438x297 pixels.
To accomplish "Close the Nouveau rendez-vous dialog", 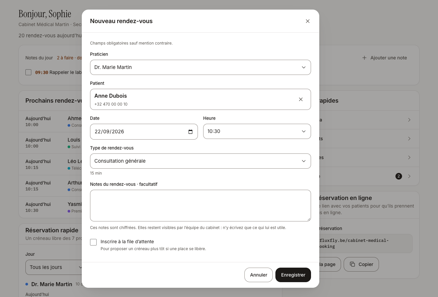I will coord(308,21).
